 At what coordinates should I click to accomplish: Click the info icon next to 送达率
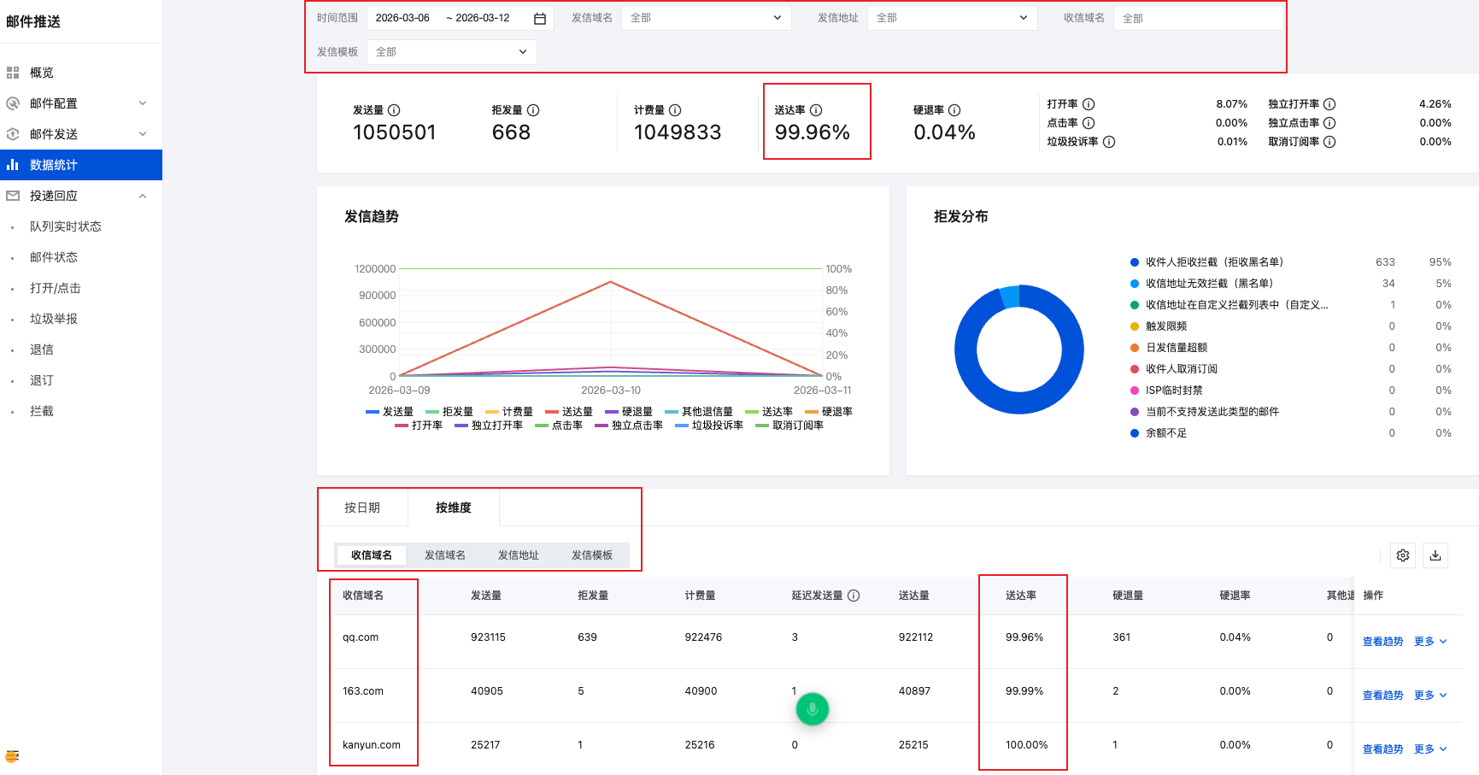click(816, 110)
